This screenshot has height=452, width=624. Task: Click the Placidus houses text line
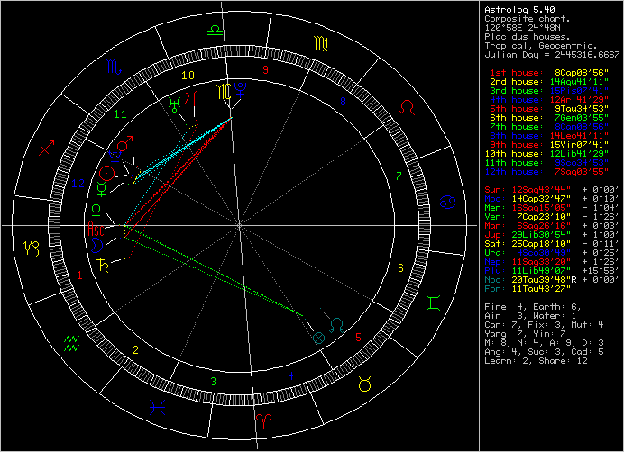(525, 35)
